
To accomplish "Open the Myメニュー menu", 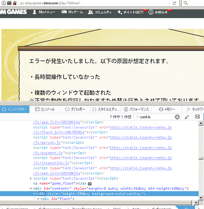I will point(44,12).
